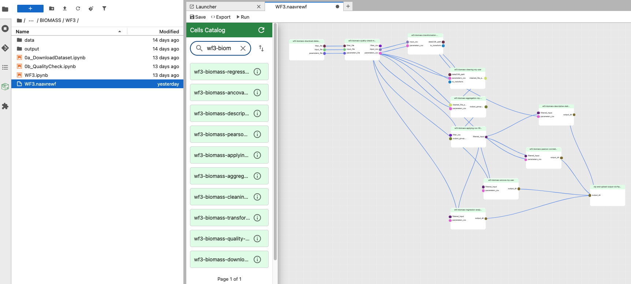Sort files by the Name column

[x=22, y=31]
